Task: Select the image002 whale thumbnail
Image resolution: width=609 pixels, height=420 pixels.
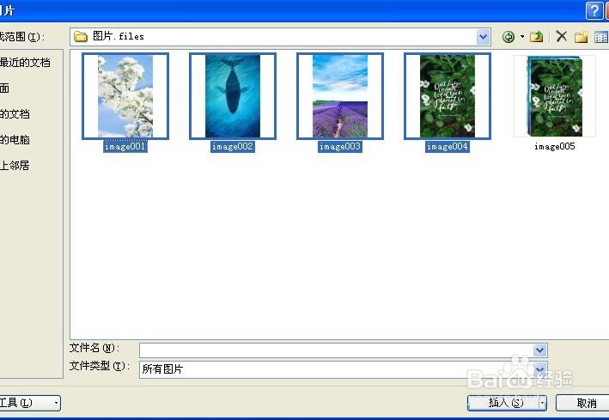Action: click(233, 96)
